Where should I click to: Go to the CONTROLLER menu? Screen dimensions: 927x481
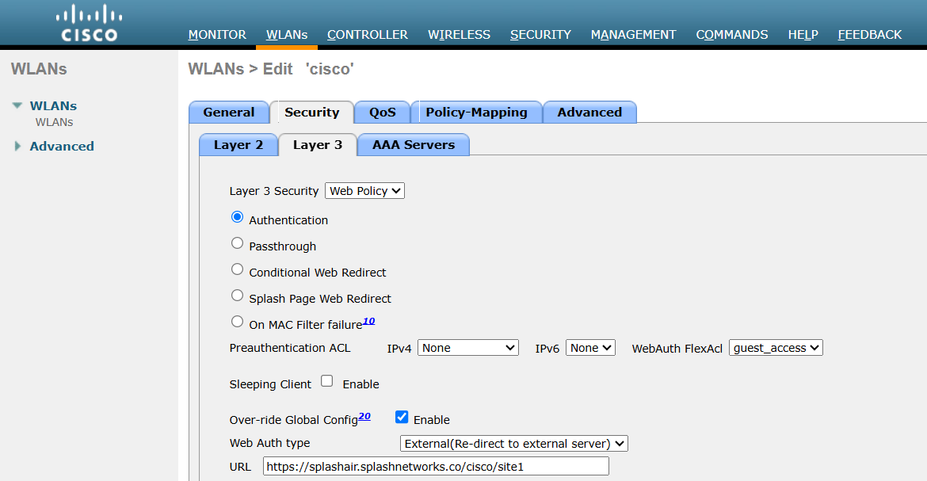click(x=368, y=35)
